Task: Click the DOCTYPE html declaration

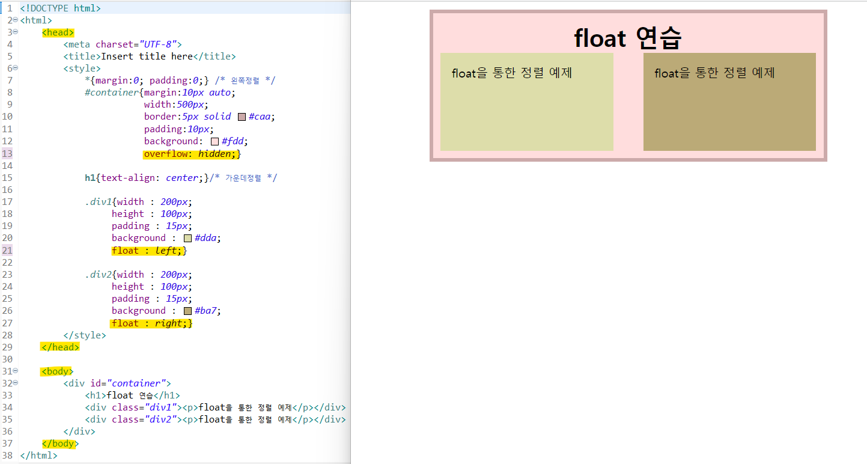Action: pyautogui.click(x=61, y=8)
